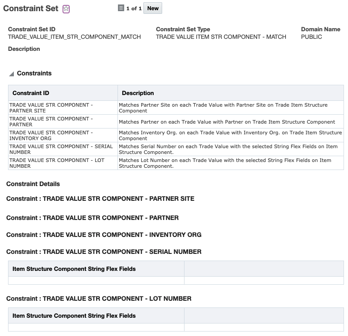Collapse the Constraints section triangle
348x336 pixels.
pyautogui.click(x=12, y=74)
